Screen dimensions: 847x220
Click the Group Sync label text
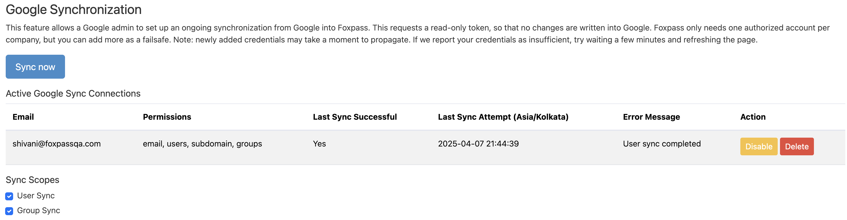pyautogui.click(x=38, y=211)
